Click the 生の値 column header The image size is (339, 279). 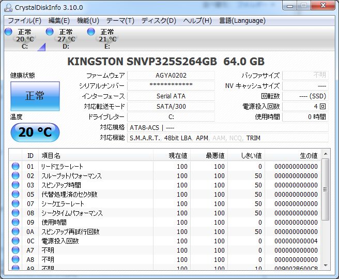coord(293,155)
